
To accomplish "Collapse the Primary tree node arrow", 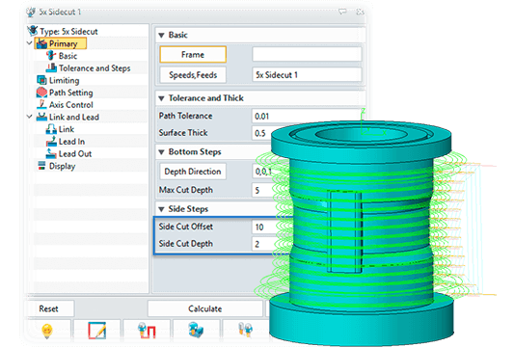I will click(x=30, y=43).
